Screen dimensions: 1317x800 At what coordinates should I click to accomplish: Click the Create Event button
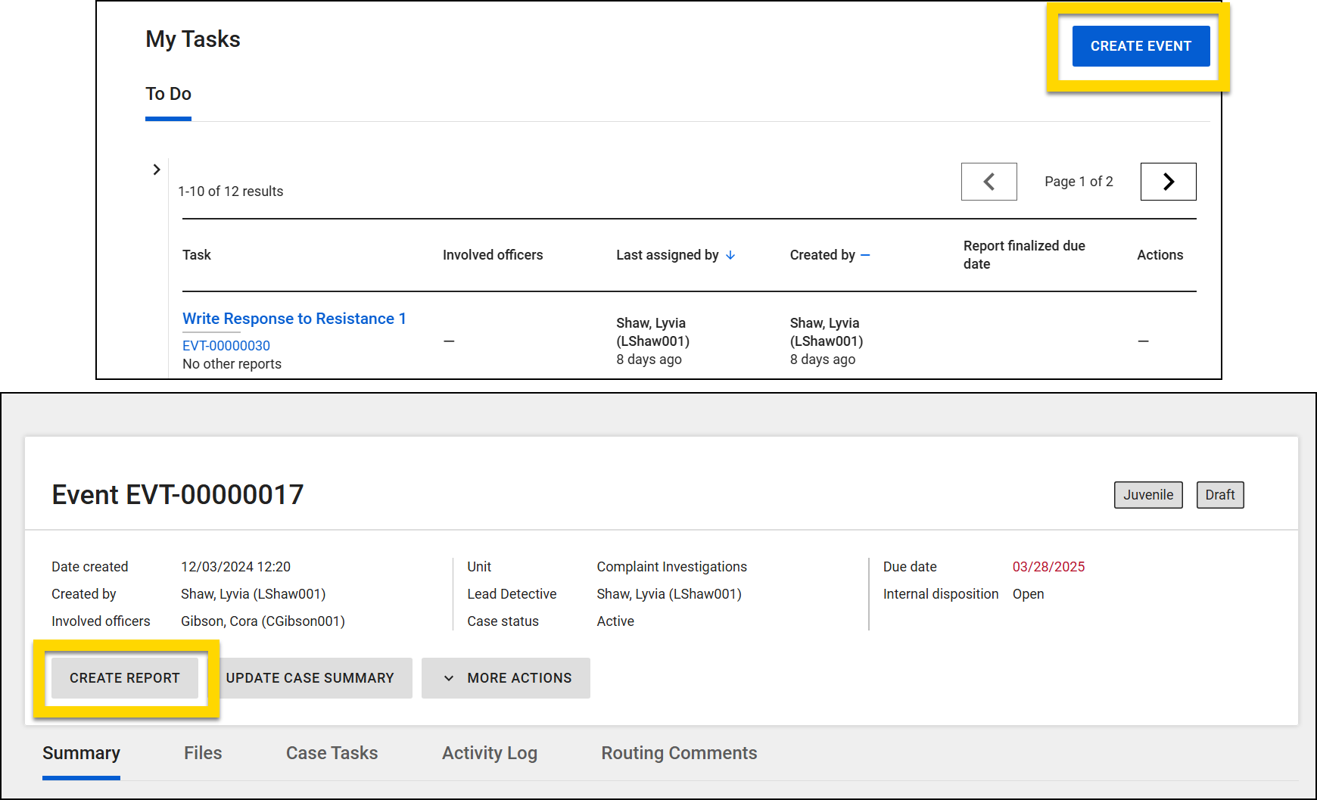[x=1141, y=46]
